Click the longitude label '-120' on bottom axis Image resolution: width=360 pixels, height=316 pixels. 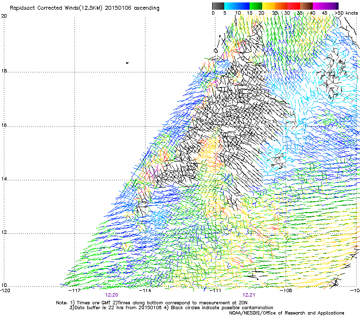(x=5, y=290)
